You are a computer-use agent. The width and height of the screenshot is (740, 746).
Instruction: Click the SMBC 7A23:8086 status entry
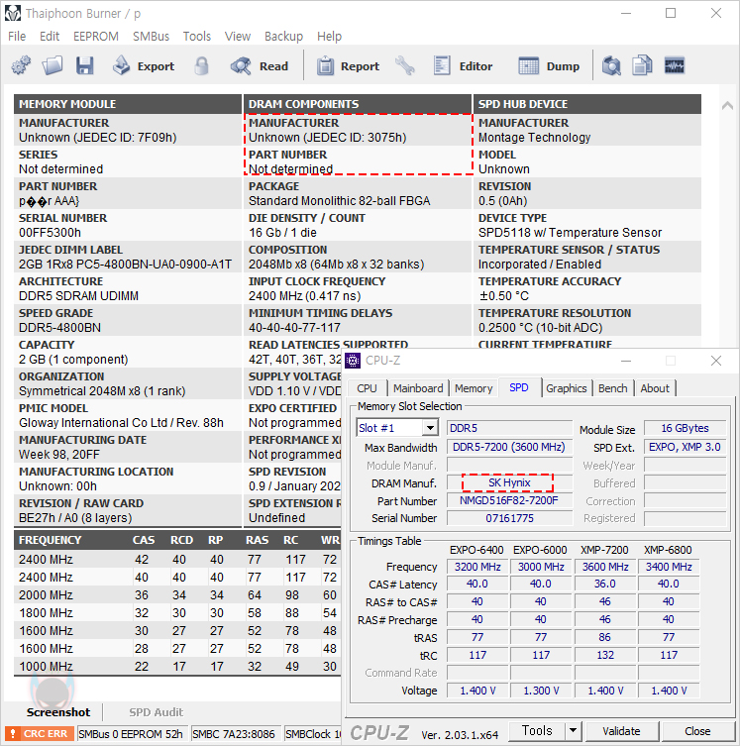(234, 734)
